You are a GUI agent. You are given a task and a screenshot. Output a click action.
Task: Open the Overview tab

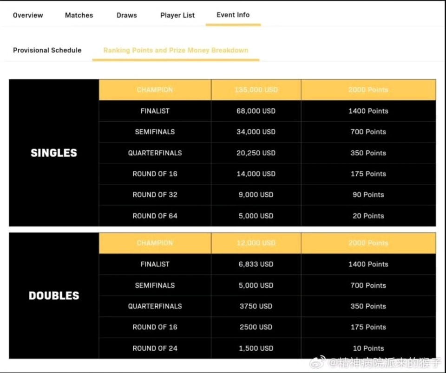(x=28, y=15)
